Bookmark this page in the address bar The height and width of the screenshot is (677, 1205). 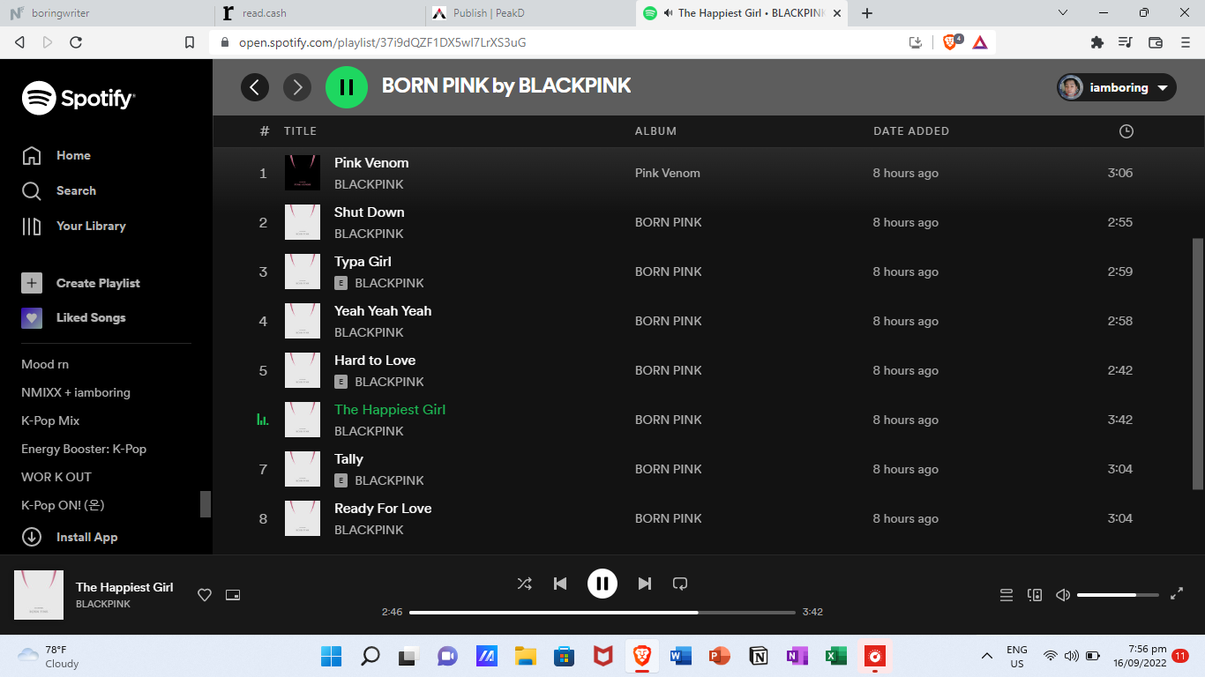click(190, 42)
